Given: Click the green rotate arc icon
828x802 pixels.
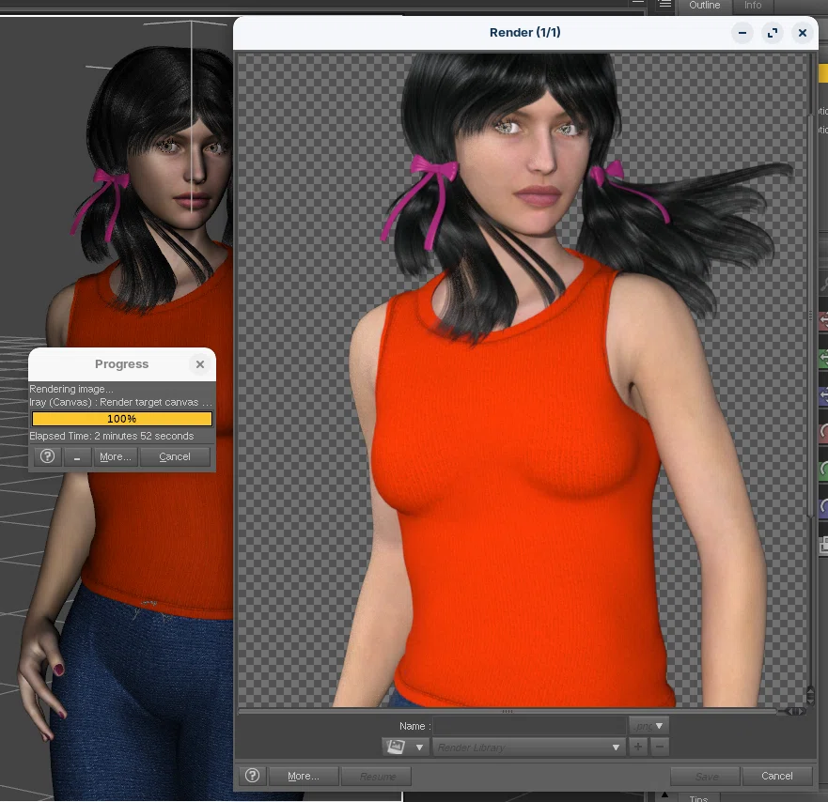Looking at the screenshot, I should (x=824, y=470).
